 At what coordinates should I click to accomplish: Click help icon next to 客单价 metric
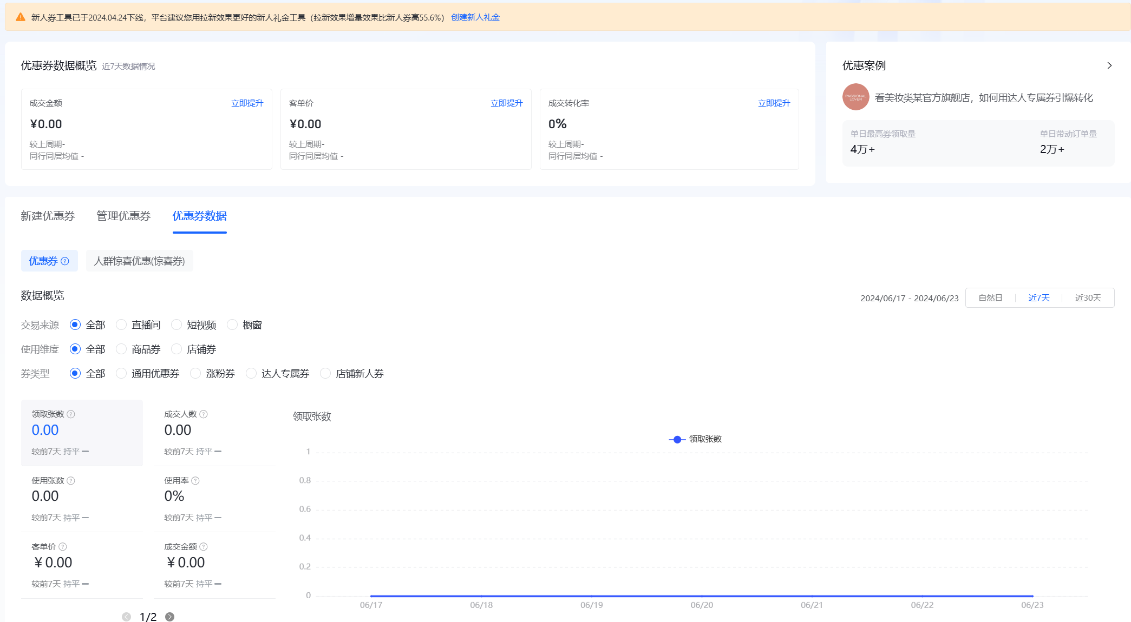point(63,547)
